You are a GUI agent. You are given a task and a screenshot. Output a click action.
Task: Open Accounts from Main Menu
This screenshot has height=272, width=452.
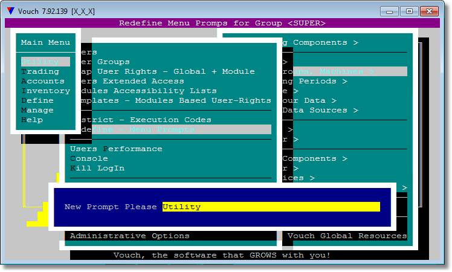pos(43,81)
